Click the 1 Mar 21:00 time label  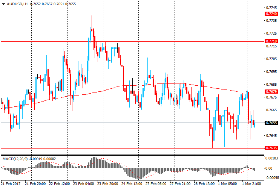251,183
